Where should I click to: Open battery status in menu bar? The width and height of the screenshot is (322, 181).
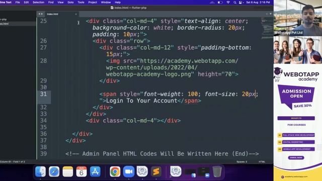pyautogui.click(x=220, y=3)
